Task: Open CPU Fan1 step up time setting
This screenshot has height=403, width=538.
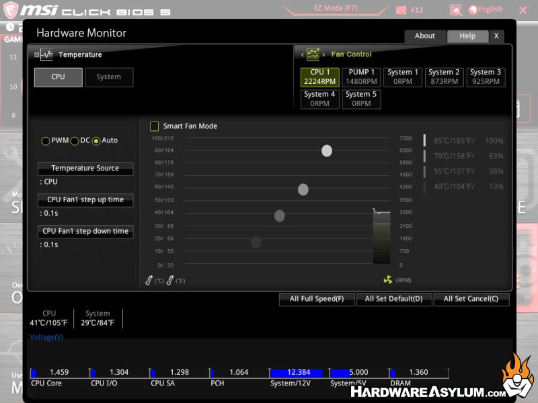Action: coord(85,200)
